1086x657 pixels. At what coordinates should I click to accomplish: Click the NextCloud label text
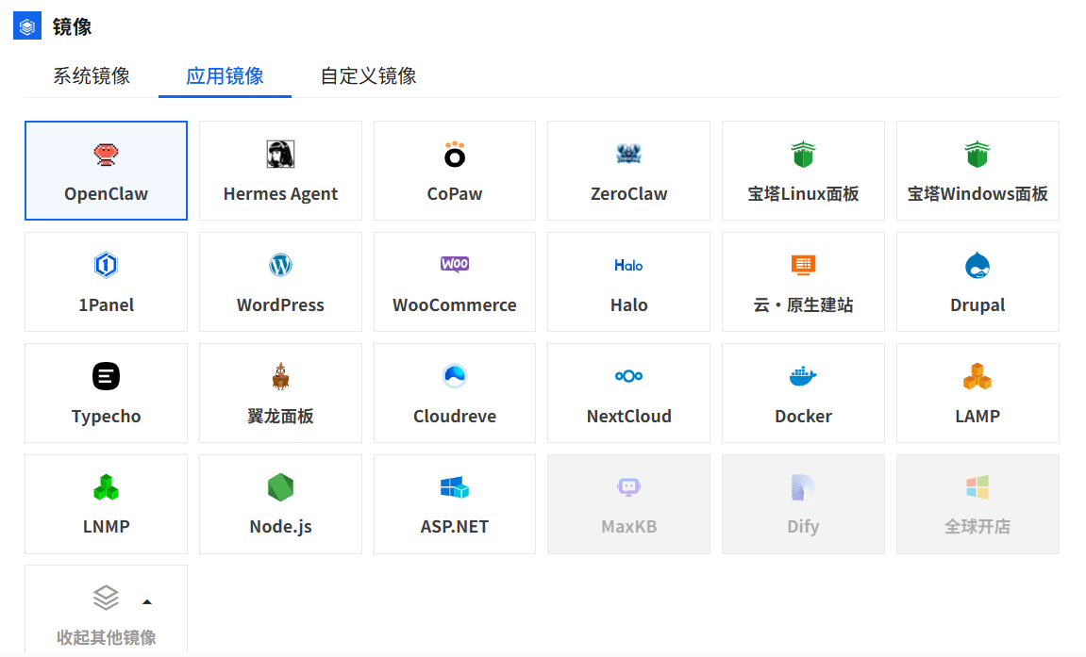point(629,417)
